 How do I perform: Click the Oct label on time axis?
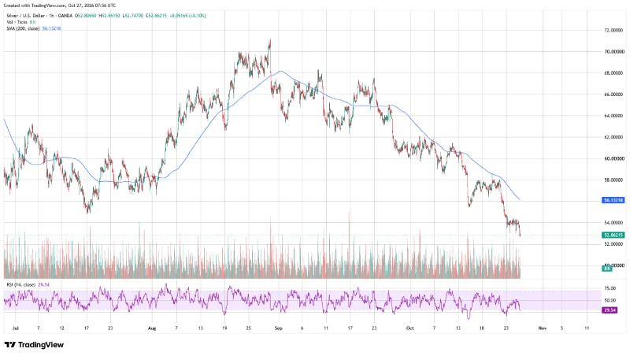tap(409, 328)
